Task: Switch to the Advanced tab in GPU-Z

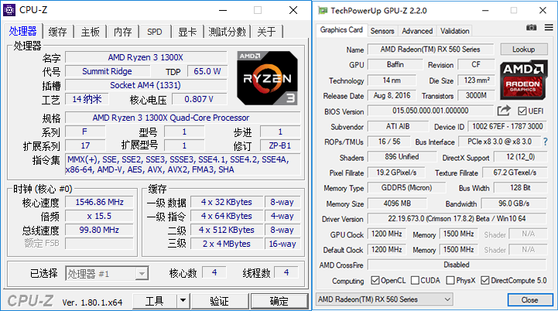Action: (x=417, y=31)
